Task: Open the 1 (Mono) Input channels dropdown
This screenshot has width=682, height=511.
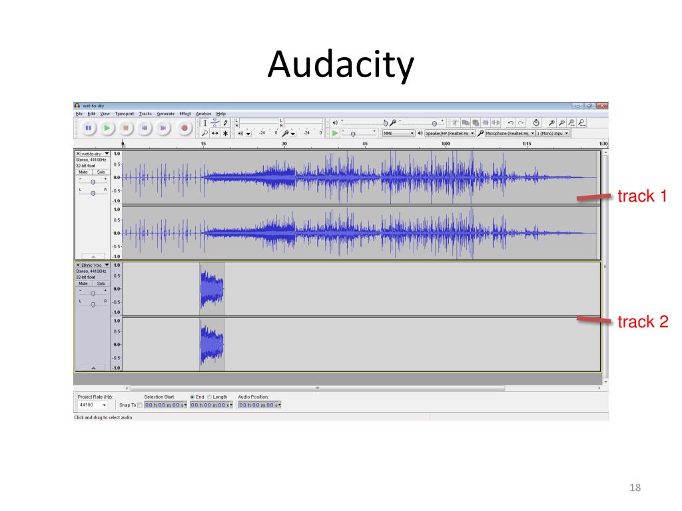Action: (x=553, y=133)
